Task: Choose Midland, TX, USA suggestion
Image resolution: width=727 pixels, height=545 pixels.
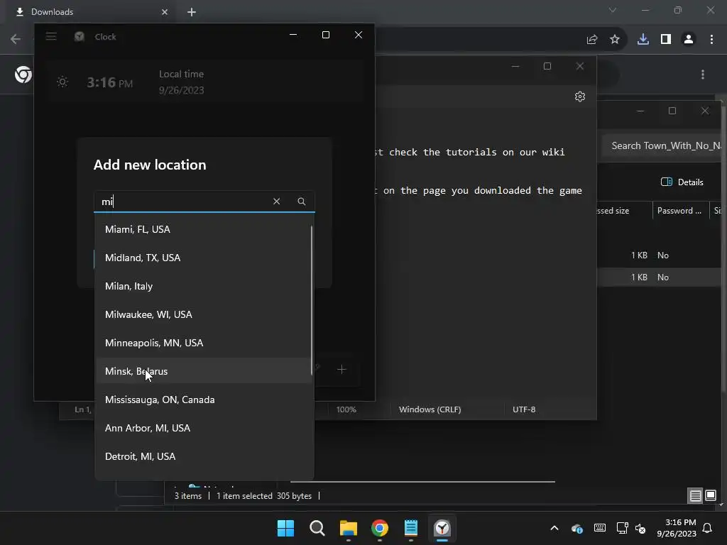Action: 204,258
